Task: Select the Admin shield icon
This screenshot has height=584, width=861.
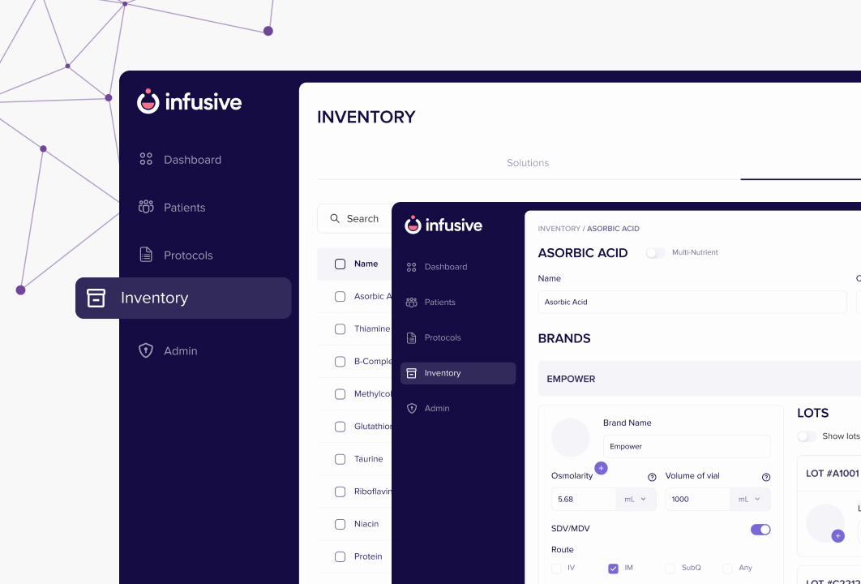Action: click(x=146, y=350)
